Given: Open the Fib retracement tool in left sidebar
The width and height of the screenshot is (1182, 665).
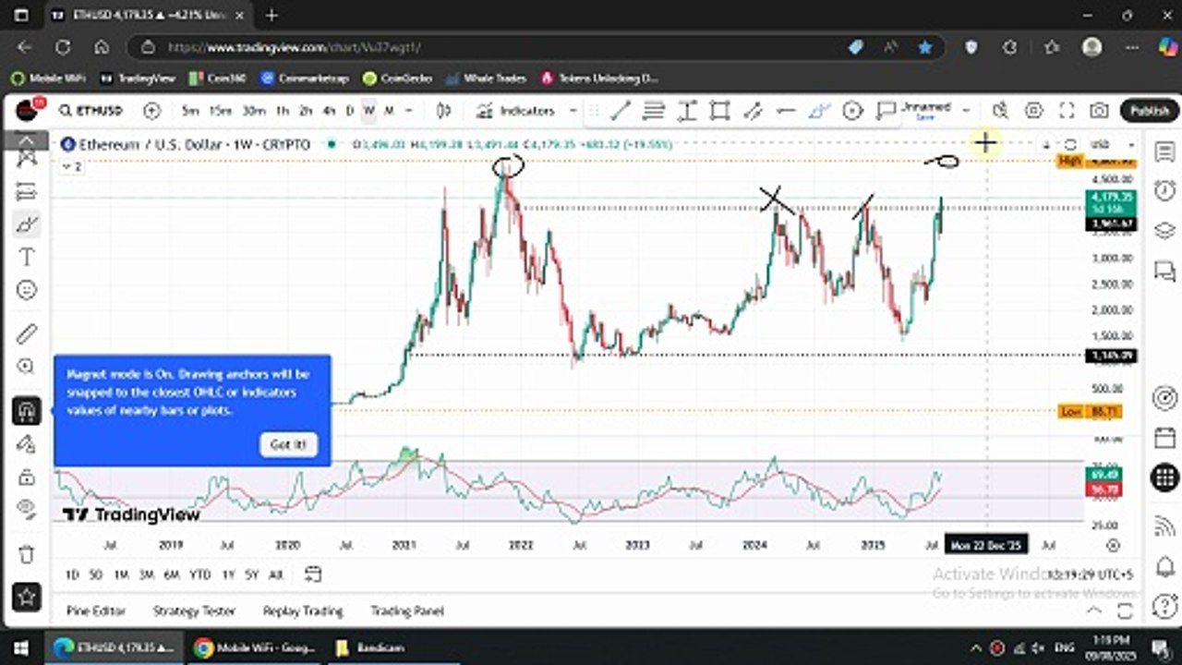Looking at the screenshot, I should pyautogui.click(x=27, y=192).
